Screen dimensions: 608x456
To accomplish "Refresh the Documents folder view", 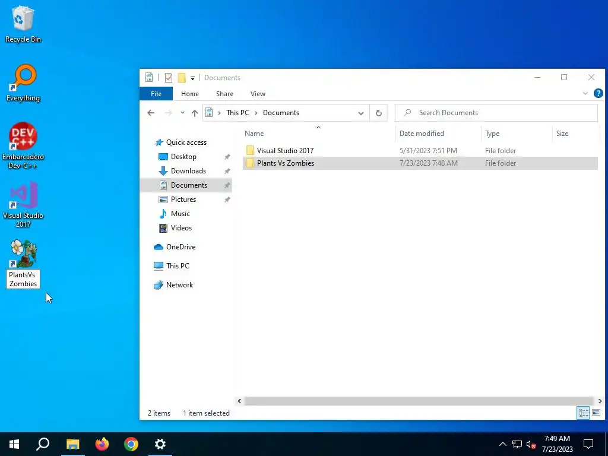I will pos(379,113).
